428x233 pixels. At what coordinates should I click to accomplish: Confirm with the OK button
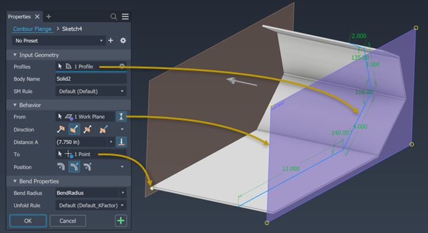point(28,221)
